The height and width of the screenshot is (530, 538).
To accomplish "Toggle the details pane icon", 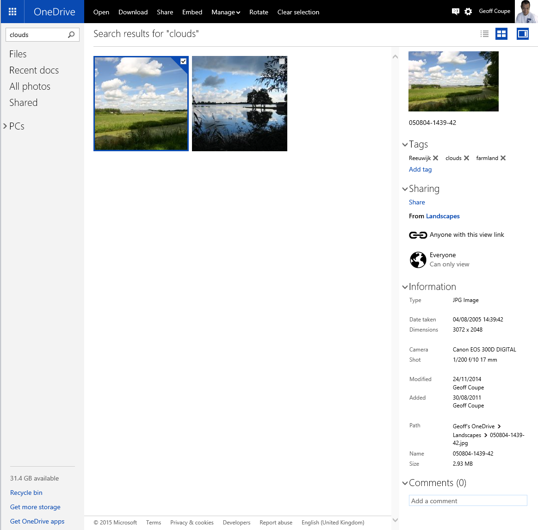I will tap(523, 34).
